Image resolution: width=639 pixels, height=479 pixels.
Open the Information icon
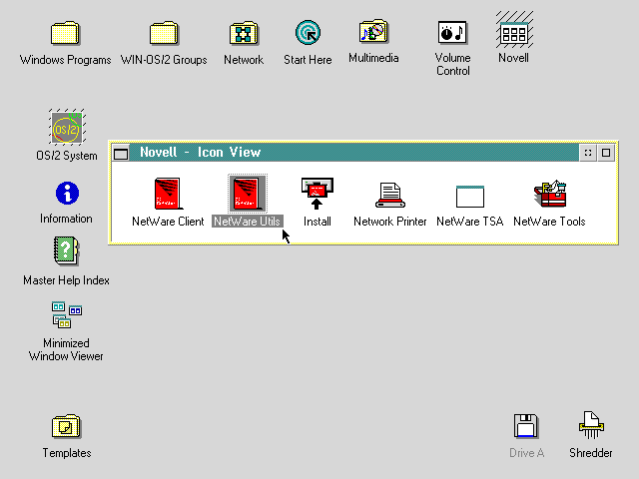coord(67,192)
